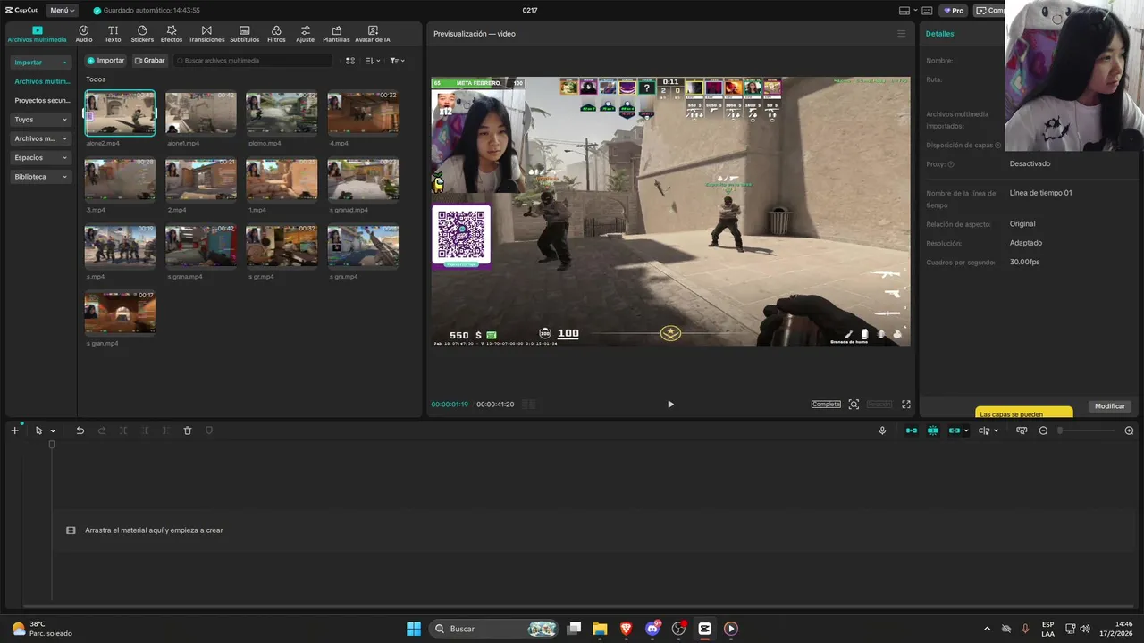
Task: Open the media sort dropdown
Action: pyautogui.click(x=374, y=61)
